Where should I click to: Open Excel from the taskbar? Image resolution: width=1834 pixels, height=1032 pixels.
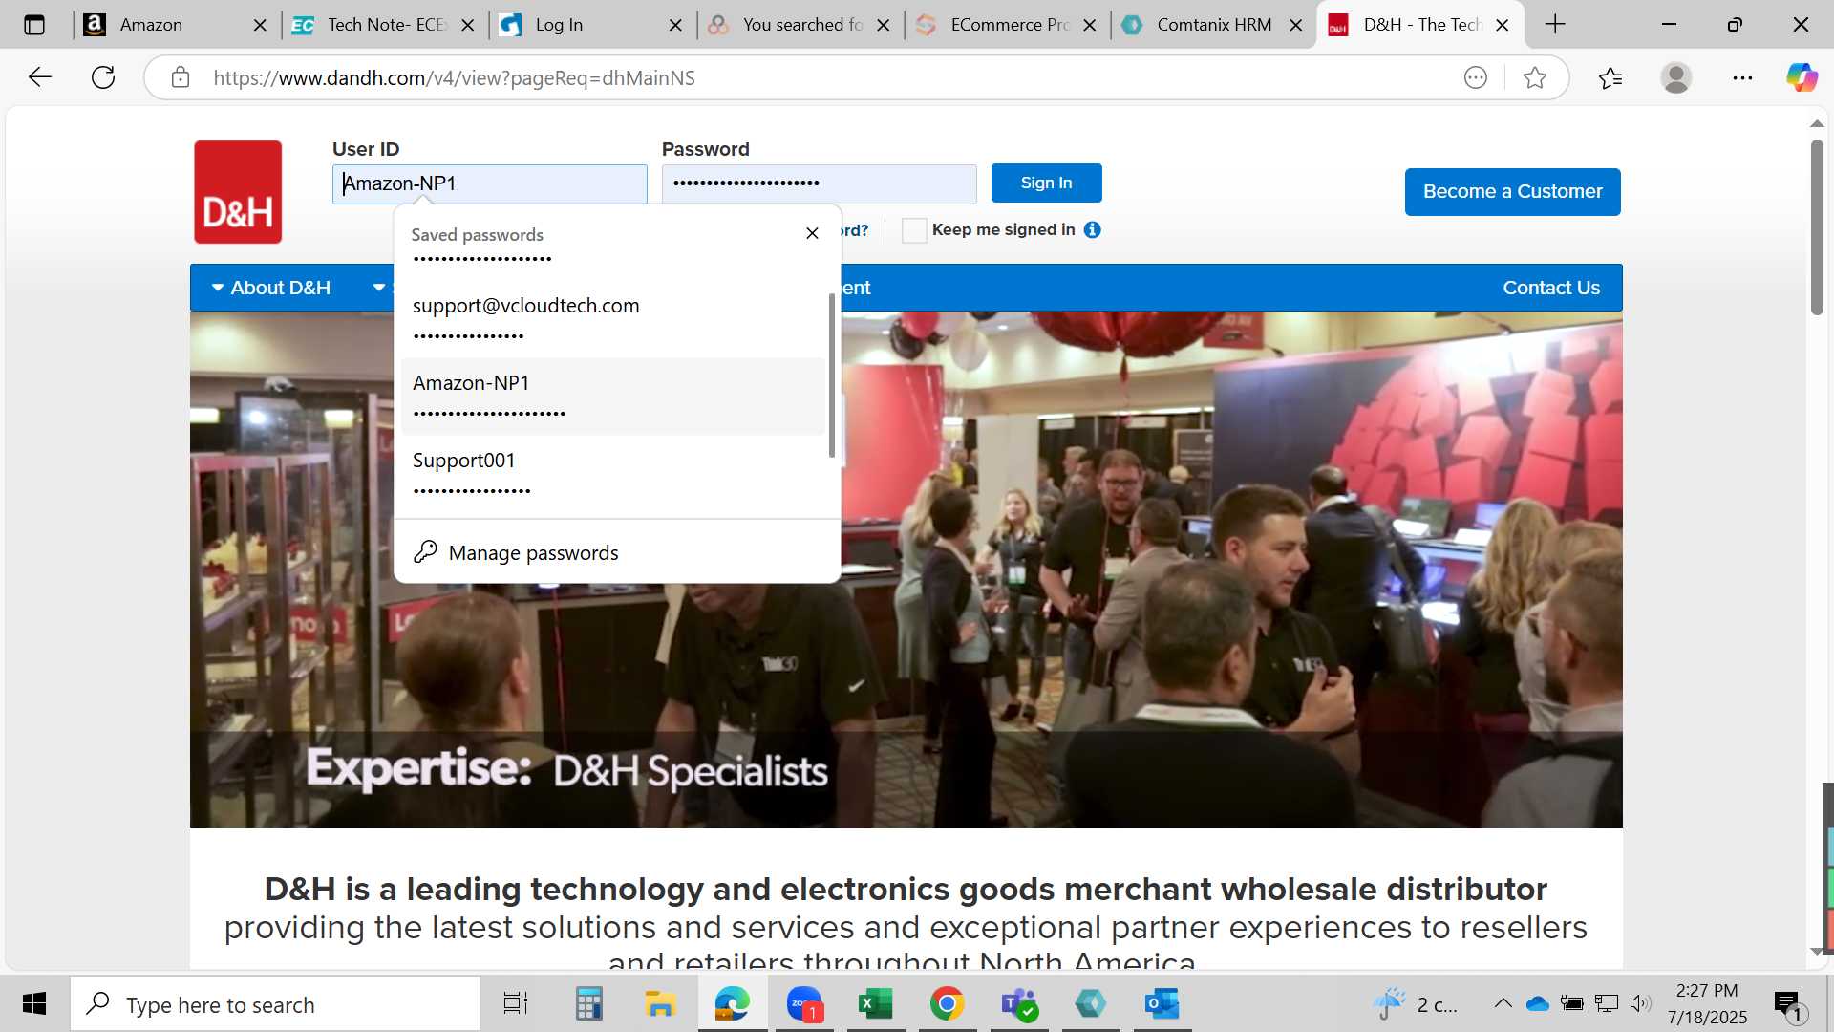[x=875, y=1004]
